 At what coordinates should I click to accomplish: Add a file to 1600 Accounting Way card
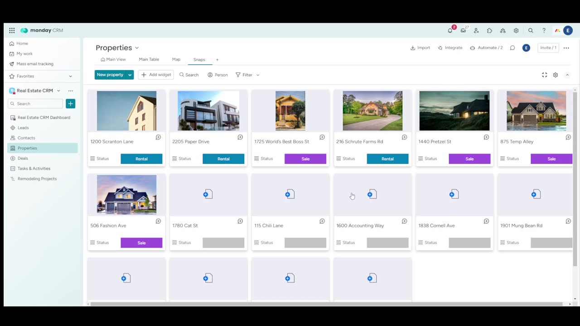372,194
